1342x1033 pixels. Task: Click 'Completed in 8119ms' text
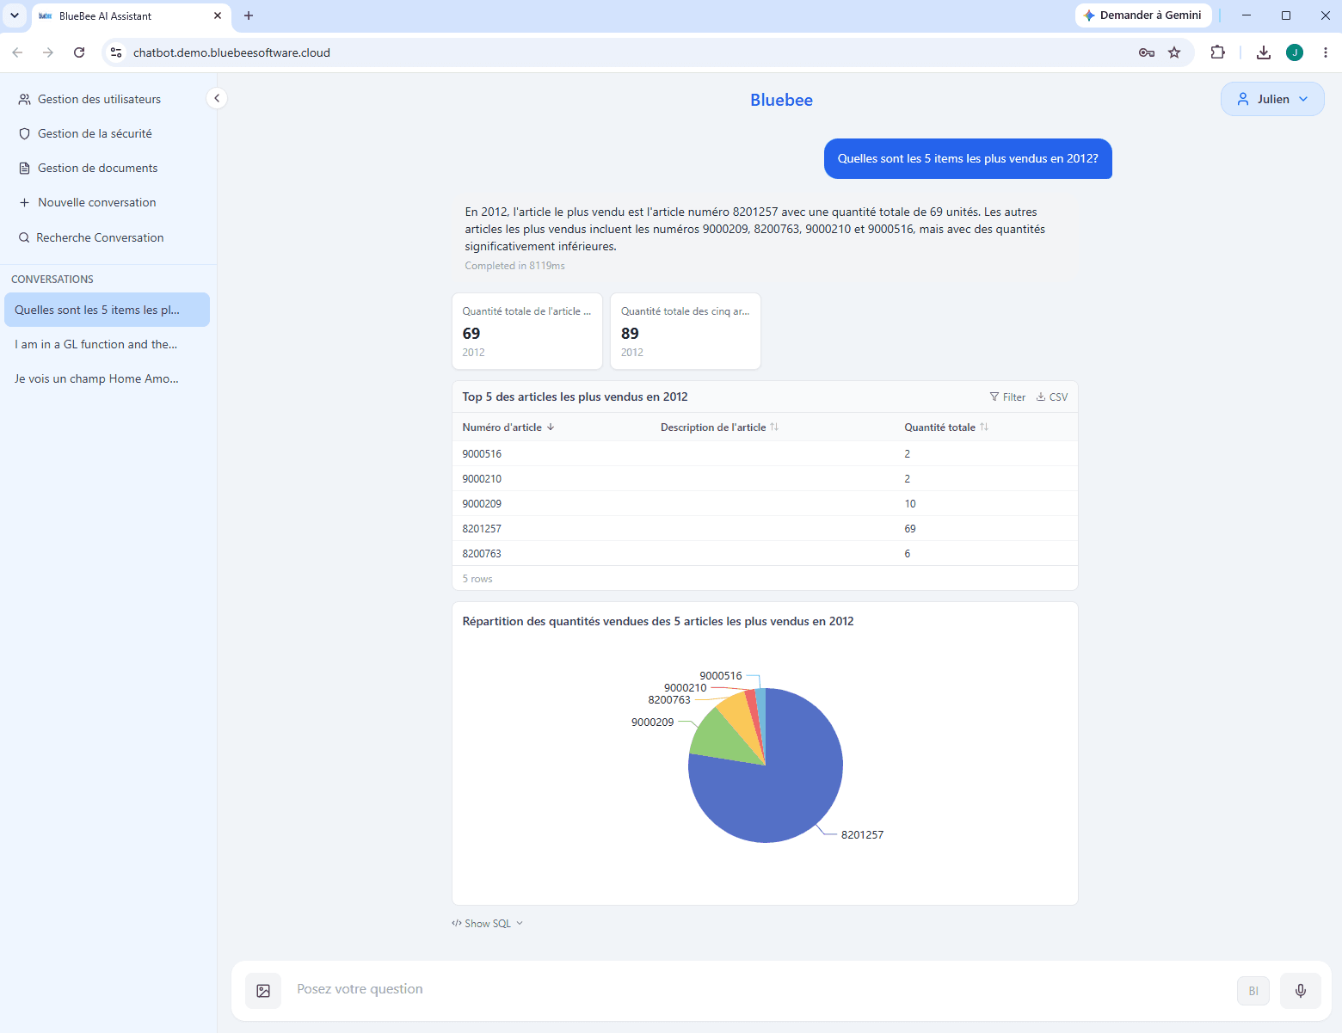(514, 266)
